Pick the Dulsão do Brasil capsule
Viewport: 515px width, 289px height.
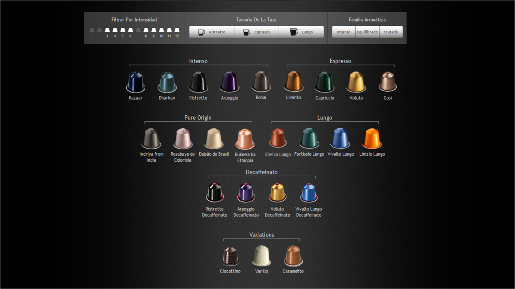(214, 139)
